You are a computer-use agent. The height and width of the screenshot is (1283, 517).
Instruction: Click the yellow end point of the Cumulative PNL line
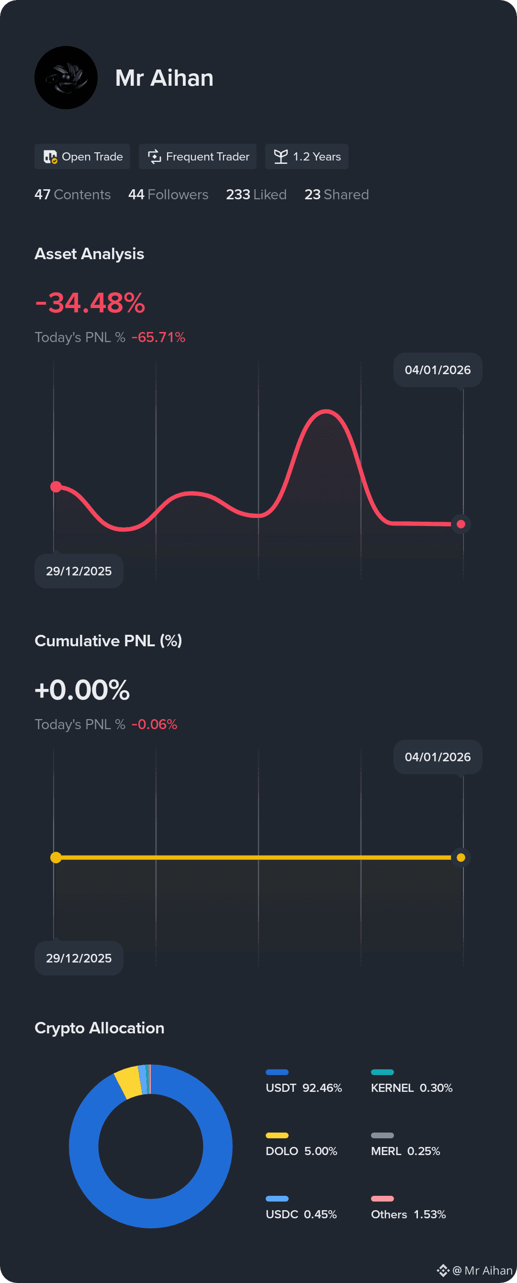coord(461,858)
